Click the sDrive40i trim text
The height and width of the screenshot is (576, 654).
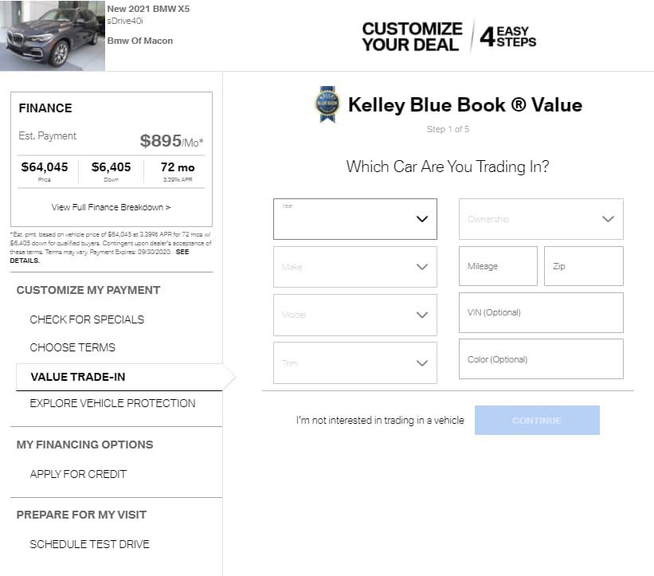point(125,21)
